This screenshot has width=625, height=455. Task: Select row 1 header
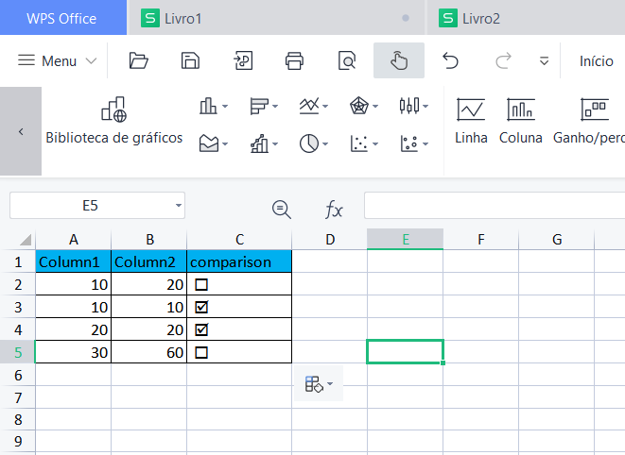(18, 261)
